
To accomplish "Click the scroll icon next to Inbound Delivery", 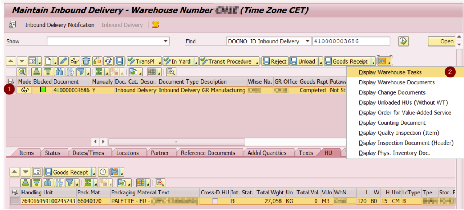I will pyautogui.click(x=156, y=25).
